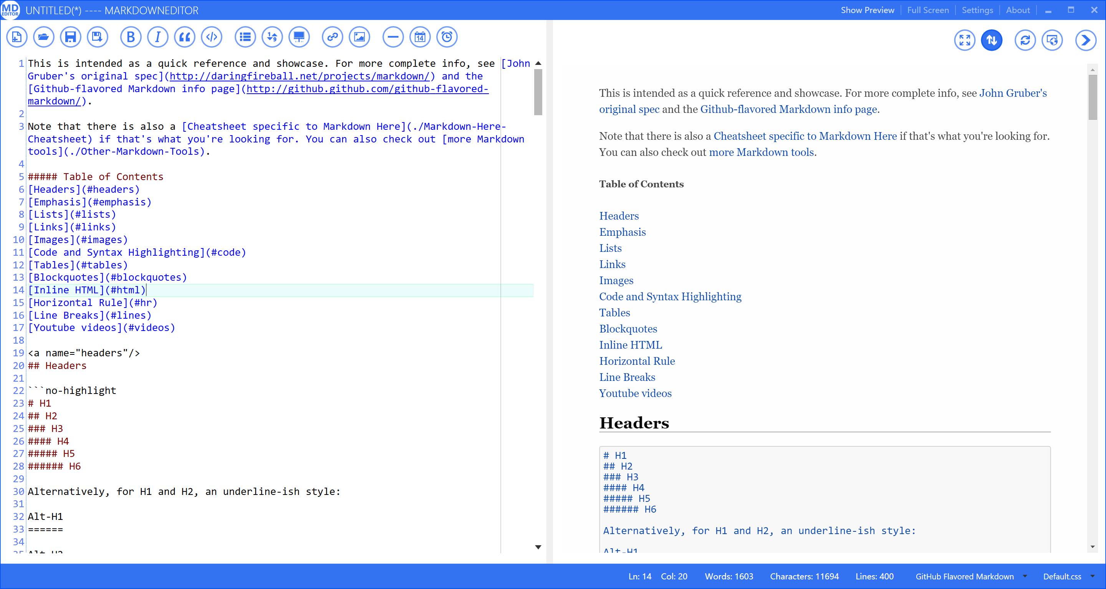This screenshot has width=1106, height=589.
Task: Place cursor on editor line '##### Table of Contents'
Action: [x=96, y=177]
